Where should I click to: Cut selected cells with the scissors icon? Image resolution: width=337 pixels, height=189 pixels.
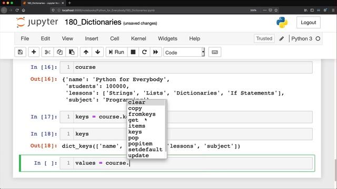pyautogui.click(x=47, y=52)
